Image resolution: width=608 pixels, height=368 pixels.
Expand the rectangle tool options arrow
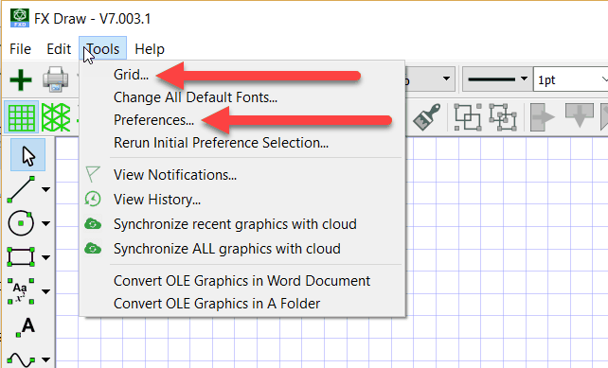[45, 257]
